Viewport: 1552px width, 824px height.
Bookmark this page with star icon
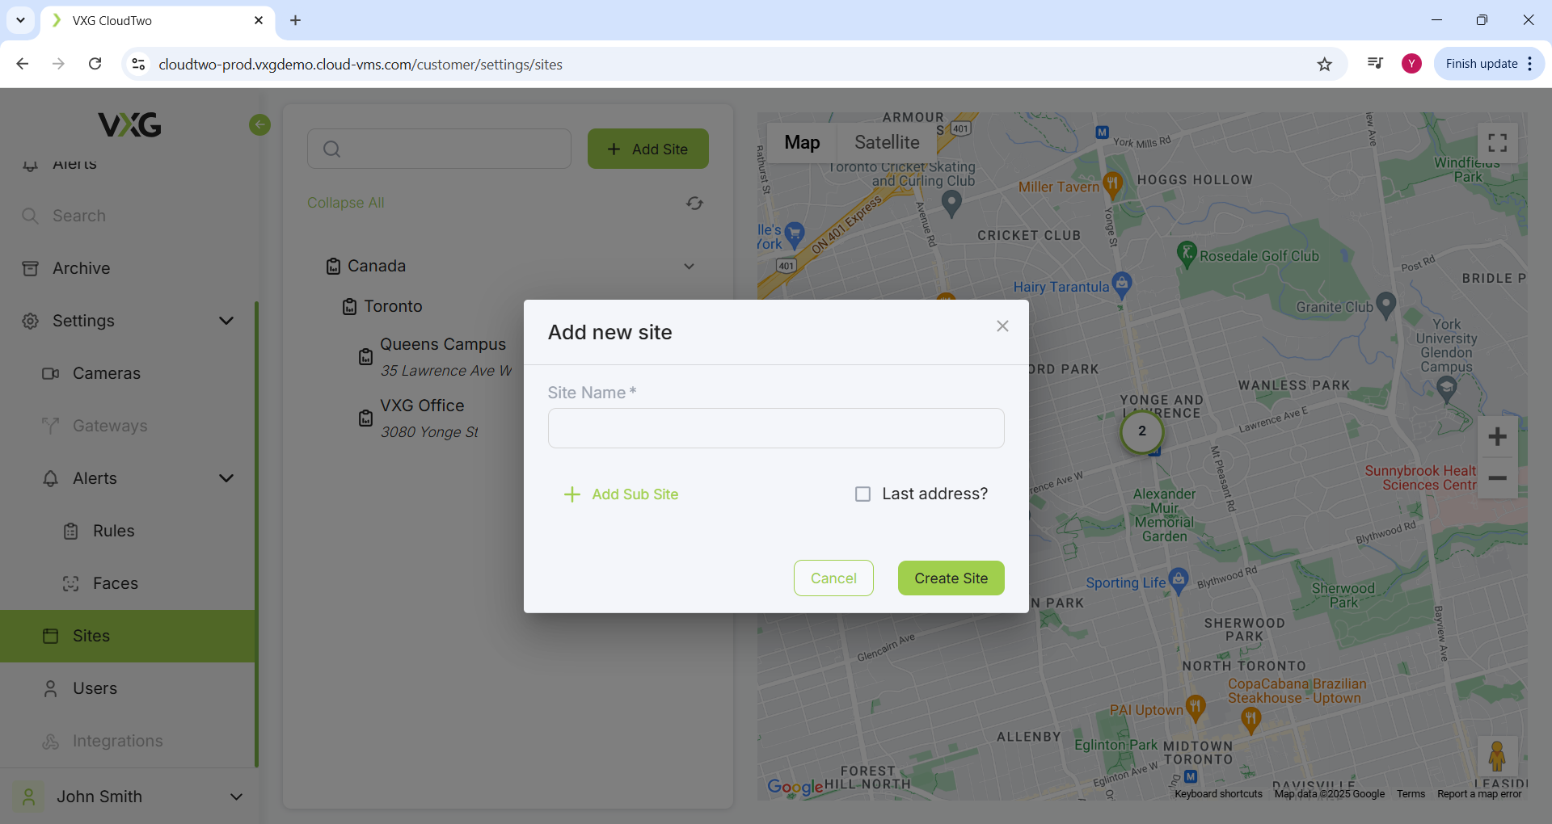(x=1324, y=65)
